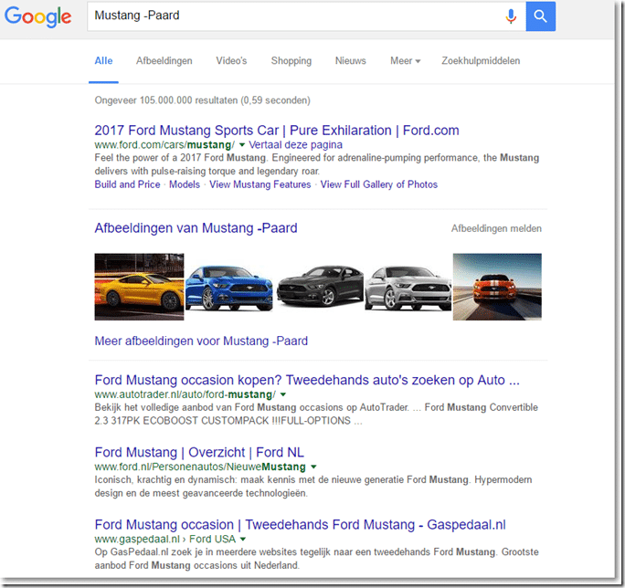Open the Nieuws tab

tap(350, 61)
